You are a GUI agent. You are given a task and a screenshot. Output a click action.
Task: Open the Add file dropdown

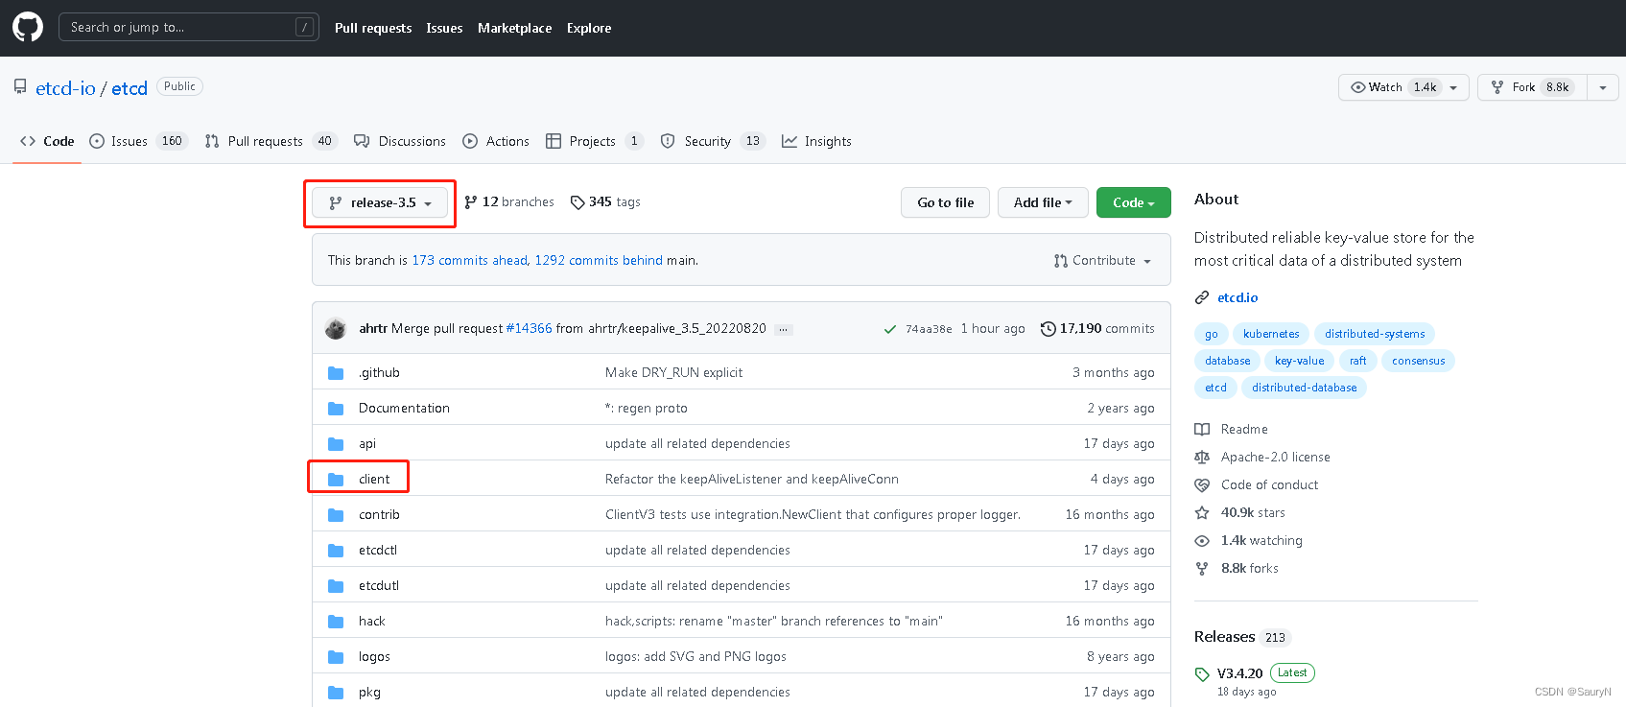click(1043, 202)
